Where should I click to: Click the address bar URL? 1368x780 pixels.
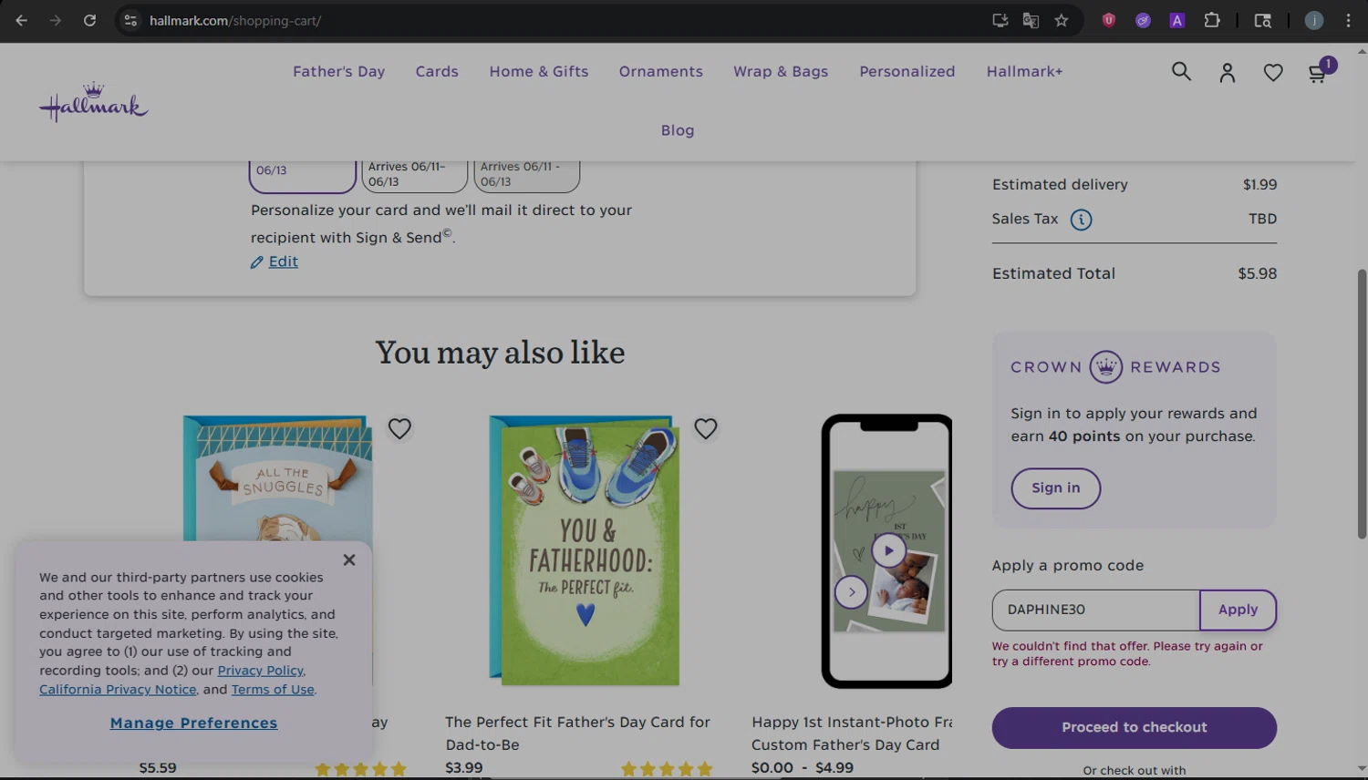point(235,20)
